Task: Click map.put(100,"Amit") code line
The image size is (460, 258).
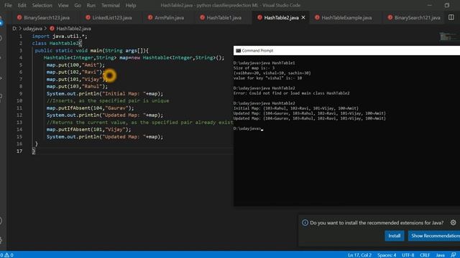Action: [x=75, y=65]
